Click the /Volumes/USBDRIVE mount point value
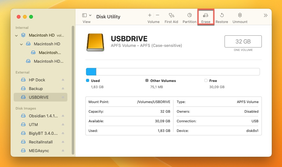 [154, 102]
